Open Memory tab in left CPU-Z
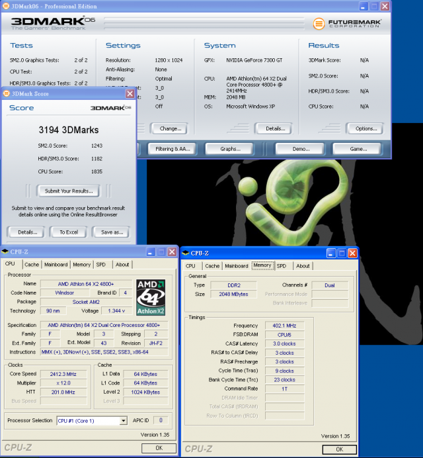Image resolution: width=423 pixels, height=458 pixels. pyautogui.click(x=81, y=264)
